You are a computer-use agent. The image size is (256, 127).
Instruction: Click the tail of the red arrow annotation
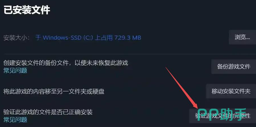[x=166, y=68]
